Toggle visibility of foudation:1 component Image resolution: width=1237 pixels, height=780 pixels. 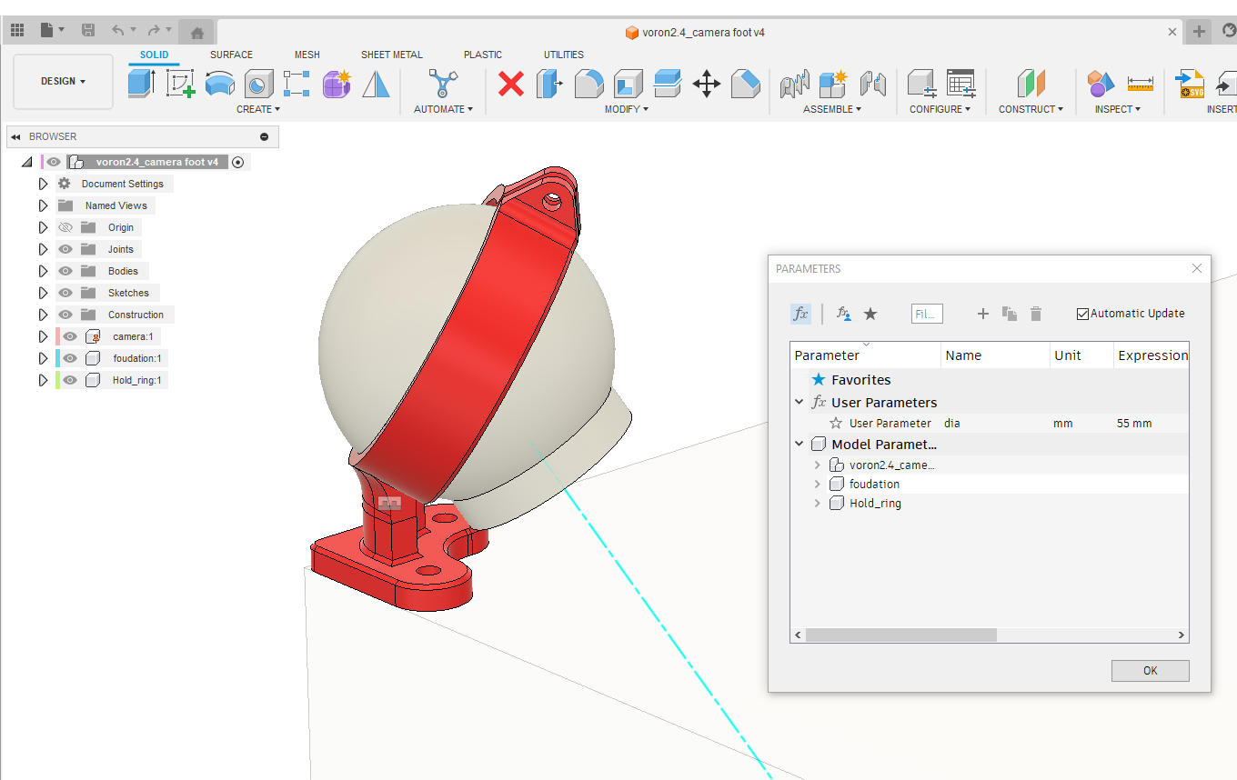click(70, 358)
